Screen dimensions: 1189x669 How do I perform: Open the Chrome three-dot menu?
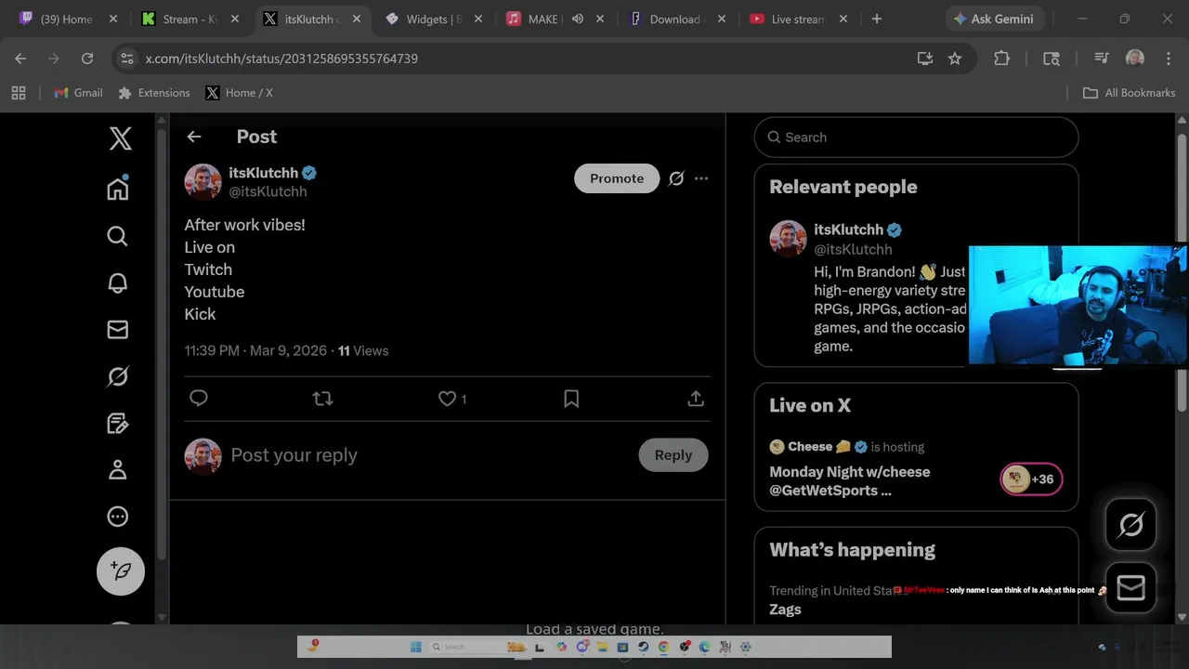pyautogui.click(x=1168, y=59)
